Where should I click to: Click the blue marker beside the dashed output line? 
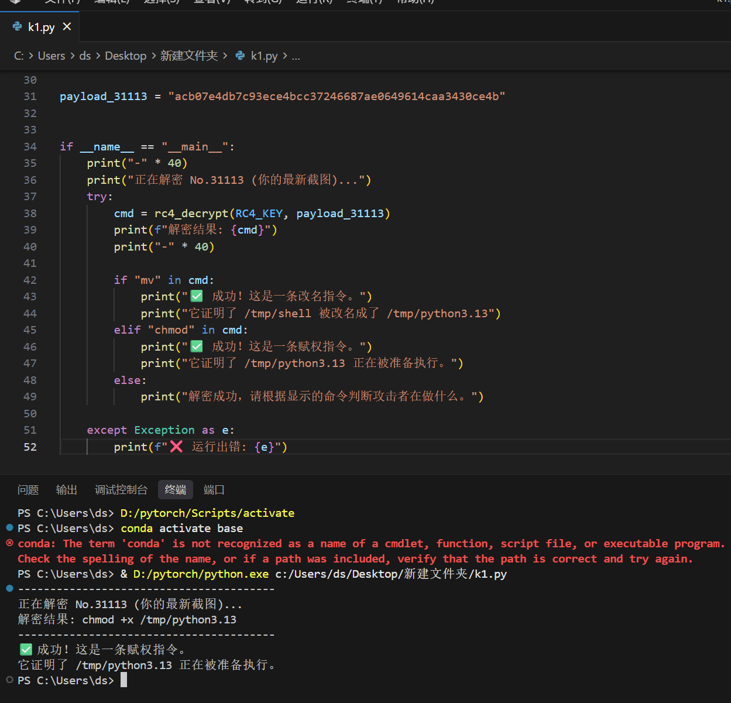[9, 588]
